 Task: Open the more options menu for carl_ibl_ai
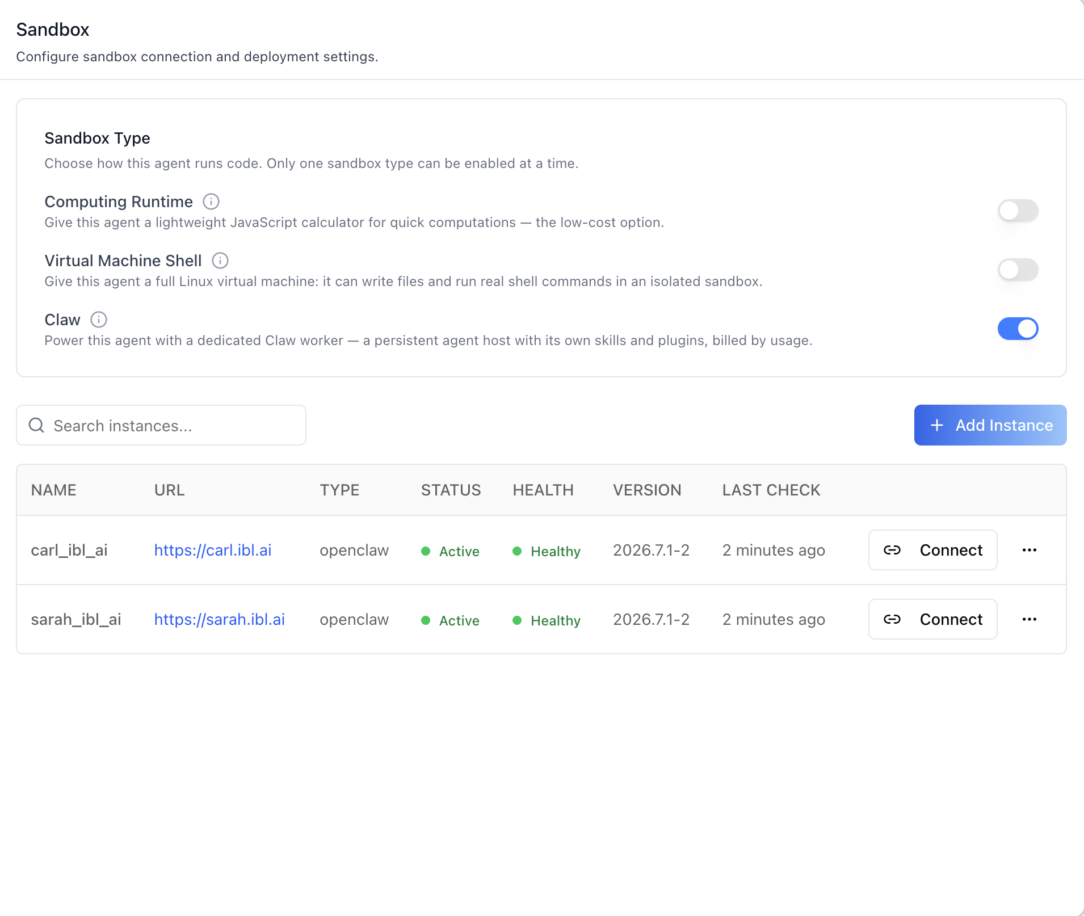pyautogui.click(x=1030, y=550)
